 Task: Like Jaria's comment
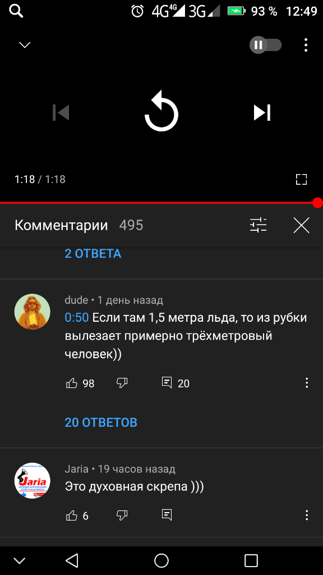point(72,515)
